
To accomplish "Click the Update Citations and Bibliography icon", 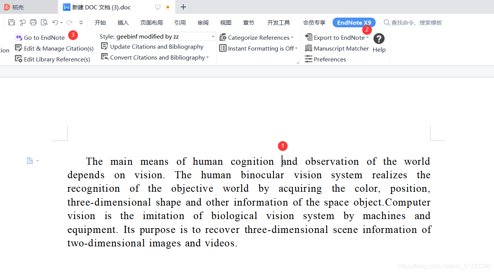I will click(105, 46).
